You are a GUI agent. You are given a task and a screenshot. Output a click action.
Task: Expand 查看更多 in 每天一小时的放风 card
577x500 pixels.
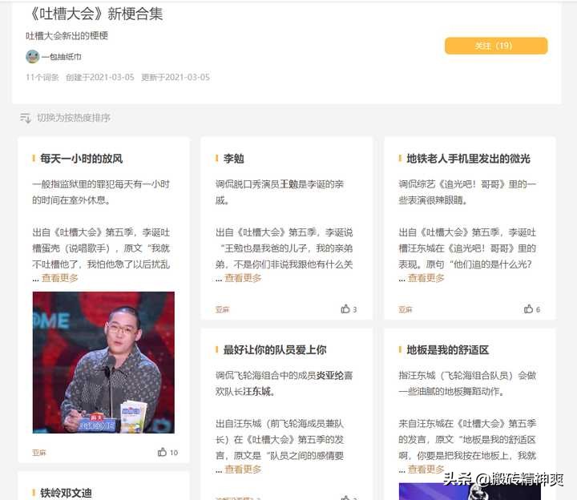pyautogui.click(x=60, y=278)
